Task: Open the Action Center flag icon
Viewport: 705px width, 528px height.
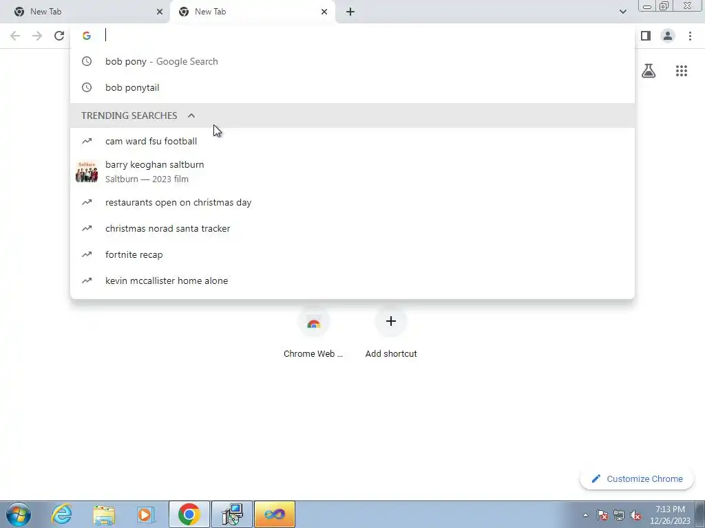Action: (602, 515)
